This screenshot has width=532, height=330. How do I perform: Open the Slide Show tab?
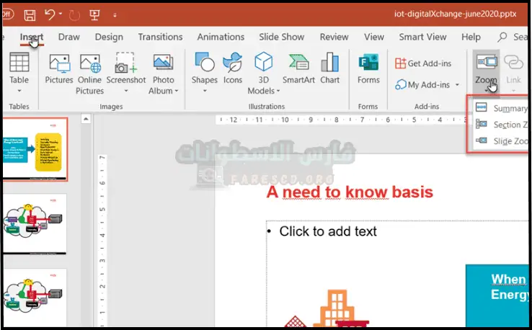(x=282, y=37)
